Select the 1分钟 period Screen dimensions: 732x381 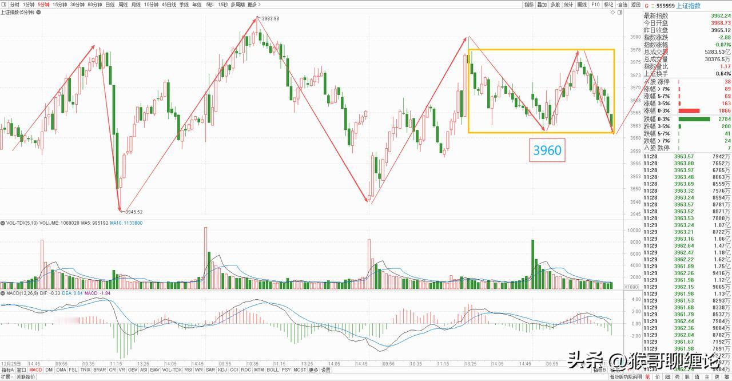point(29,5)
